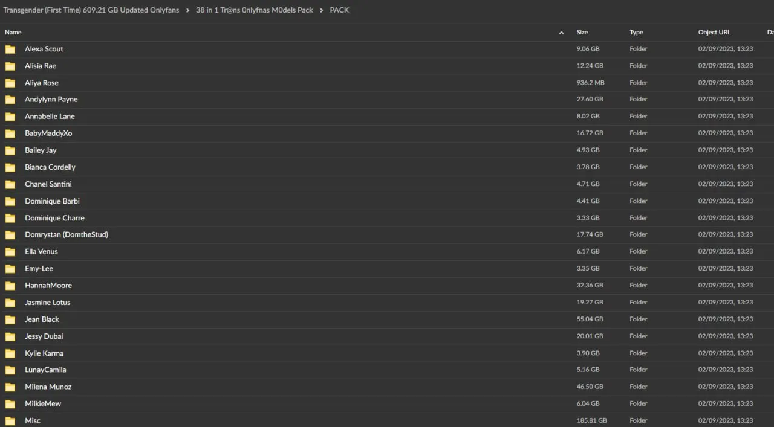The image size is (774, 427).
Task: Open the Alexa Scout folder icon
Action: click(10, 49)
